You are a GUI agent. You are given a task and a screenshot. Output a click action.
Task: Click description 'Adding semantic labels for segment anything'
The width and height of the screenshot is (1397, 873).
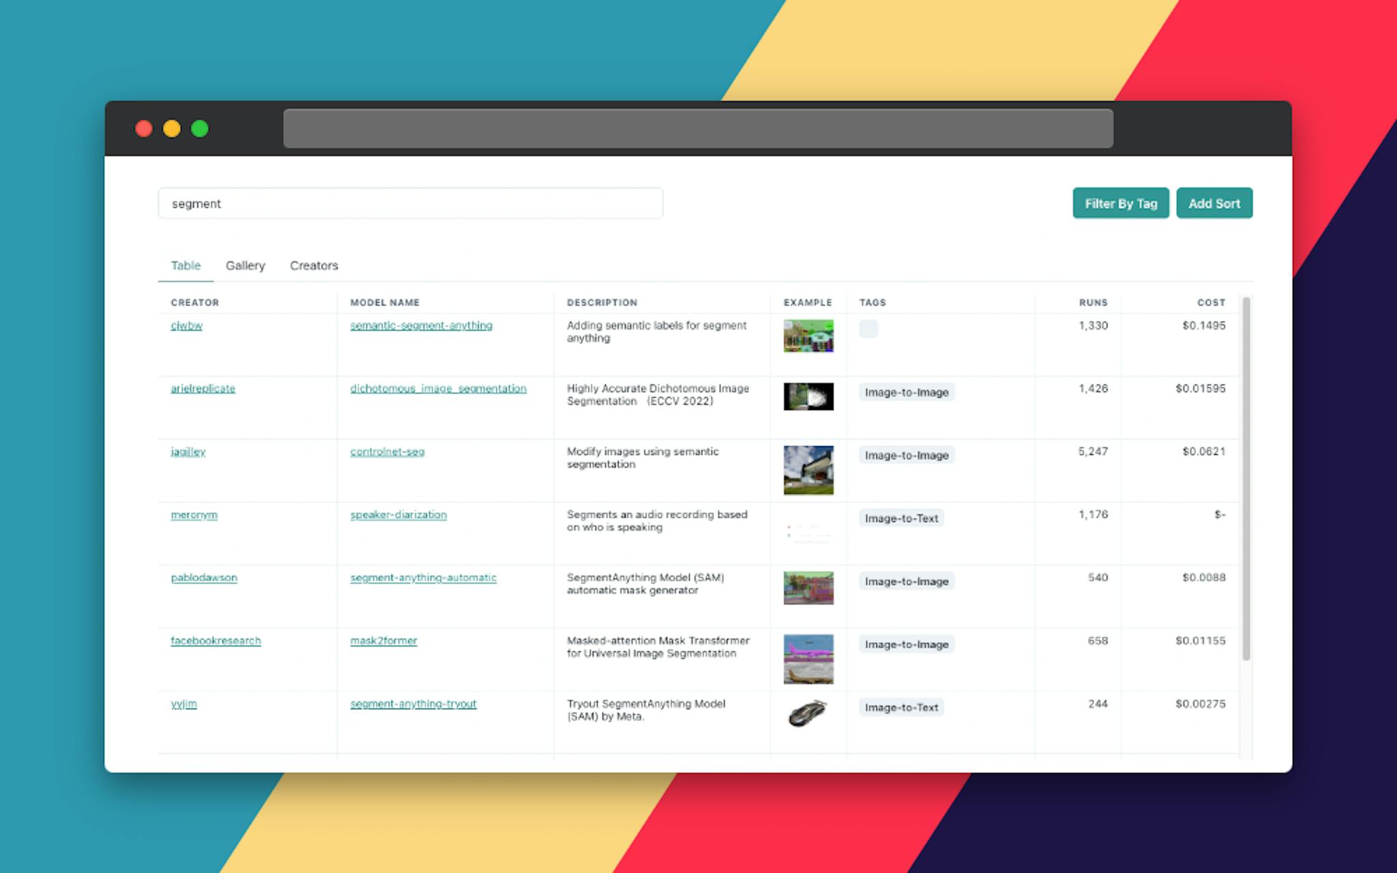[x=657, y=331]
